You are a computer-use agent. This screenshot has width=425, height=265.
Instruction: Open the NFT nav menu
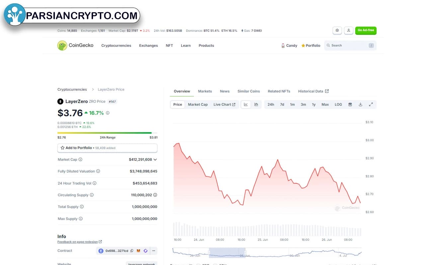[x=169, y=46]
